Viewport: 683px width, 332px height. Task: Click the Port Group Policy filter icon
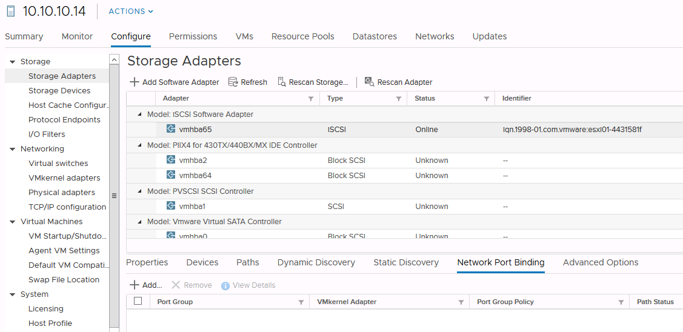(x=621, y=302)
